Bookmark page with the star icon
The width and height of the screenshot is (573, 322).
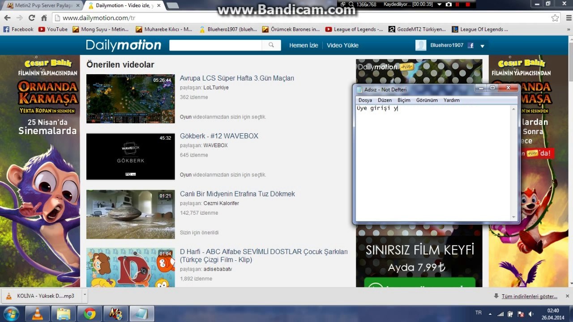[x=555, y=18]
